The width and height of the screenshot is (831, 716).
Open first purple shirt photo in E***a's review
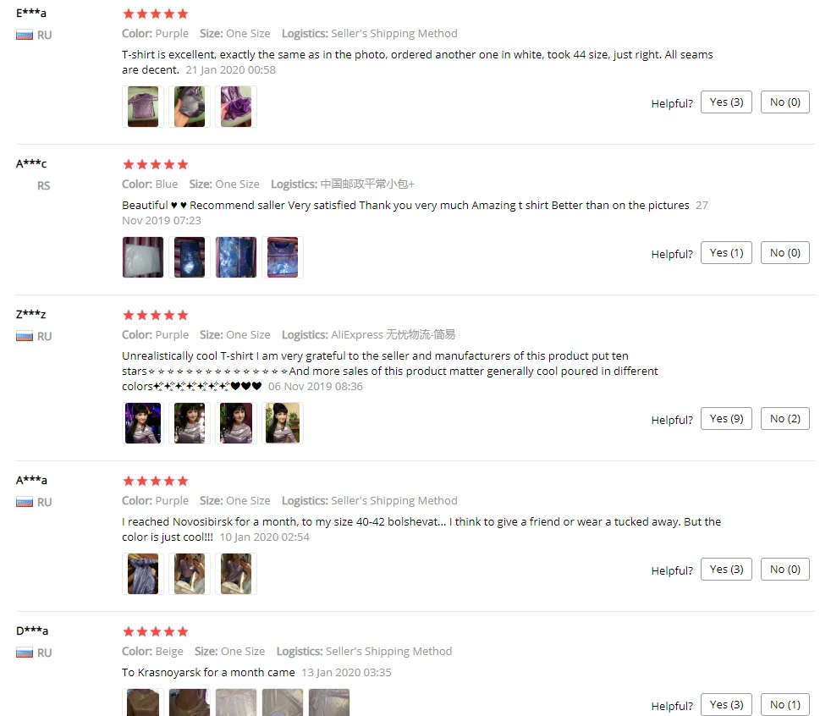[x=143, y=107]
